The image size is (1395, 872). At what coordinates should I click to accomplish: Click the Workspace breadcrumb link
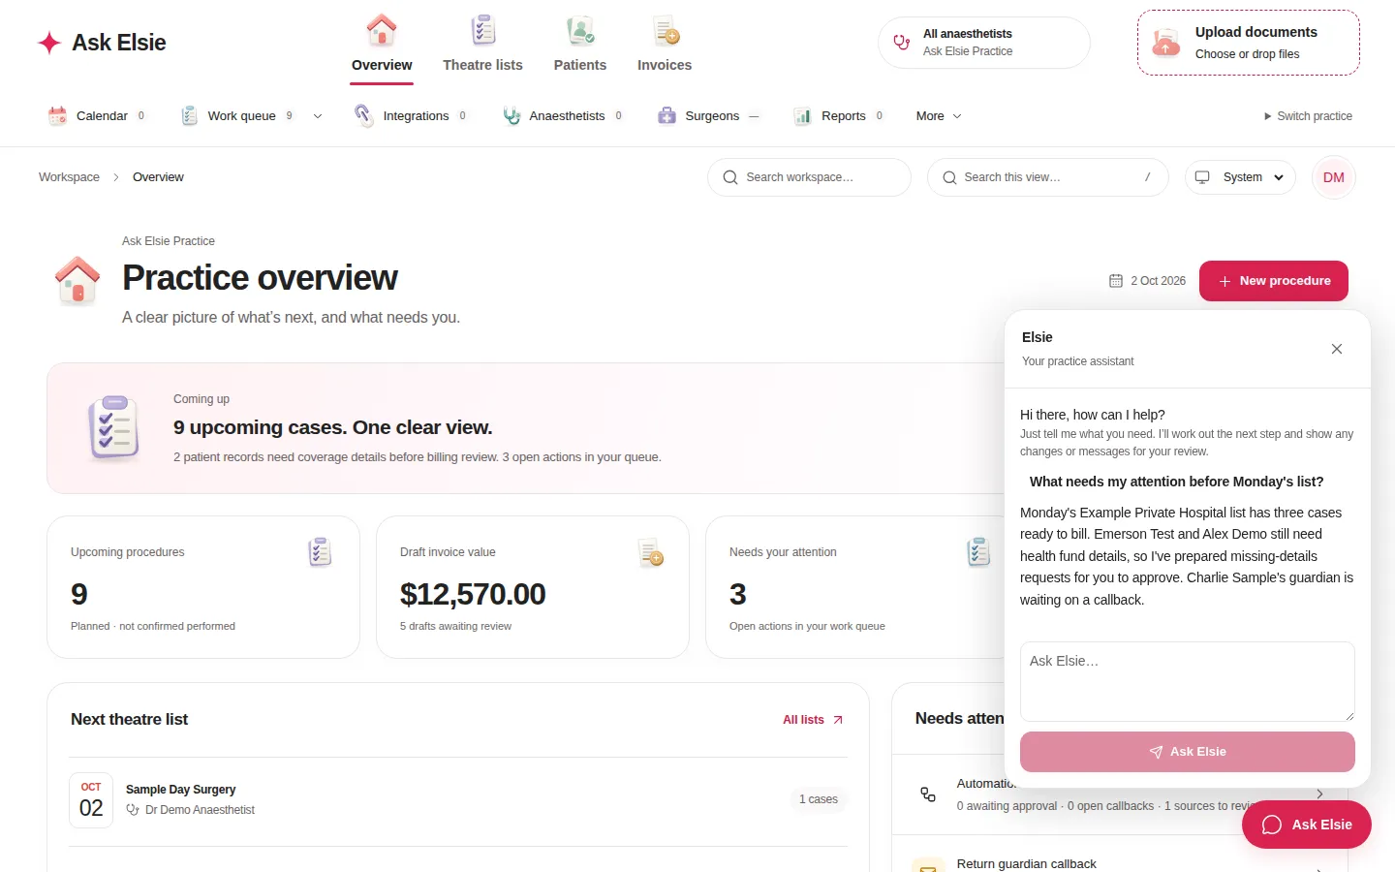(69, 177)
